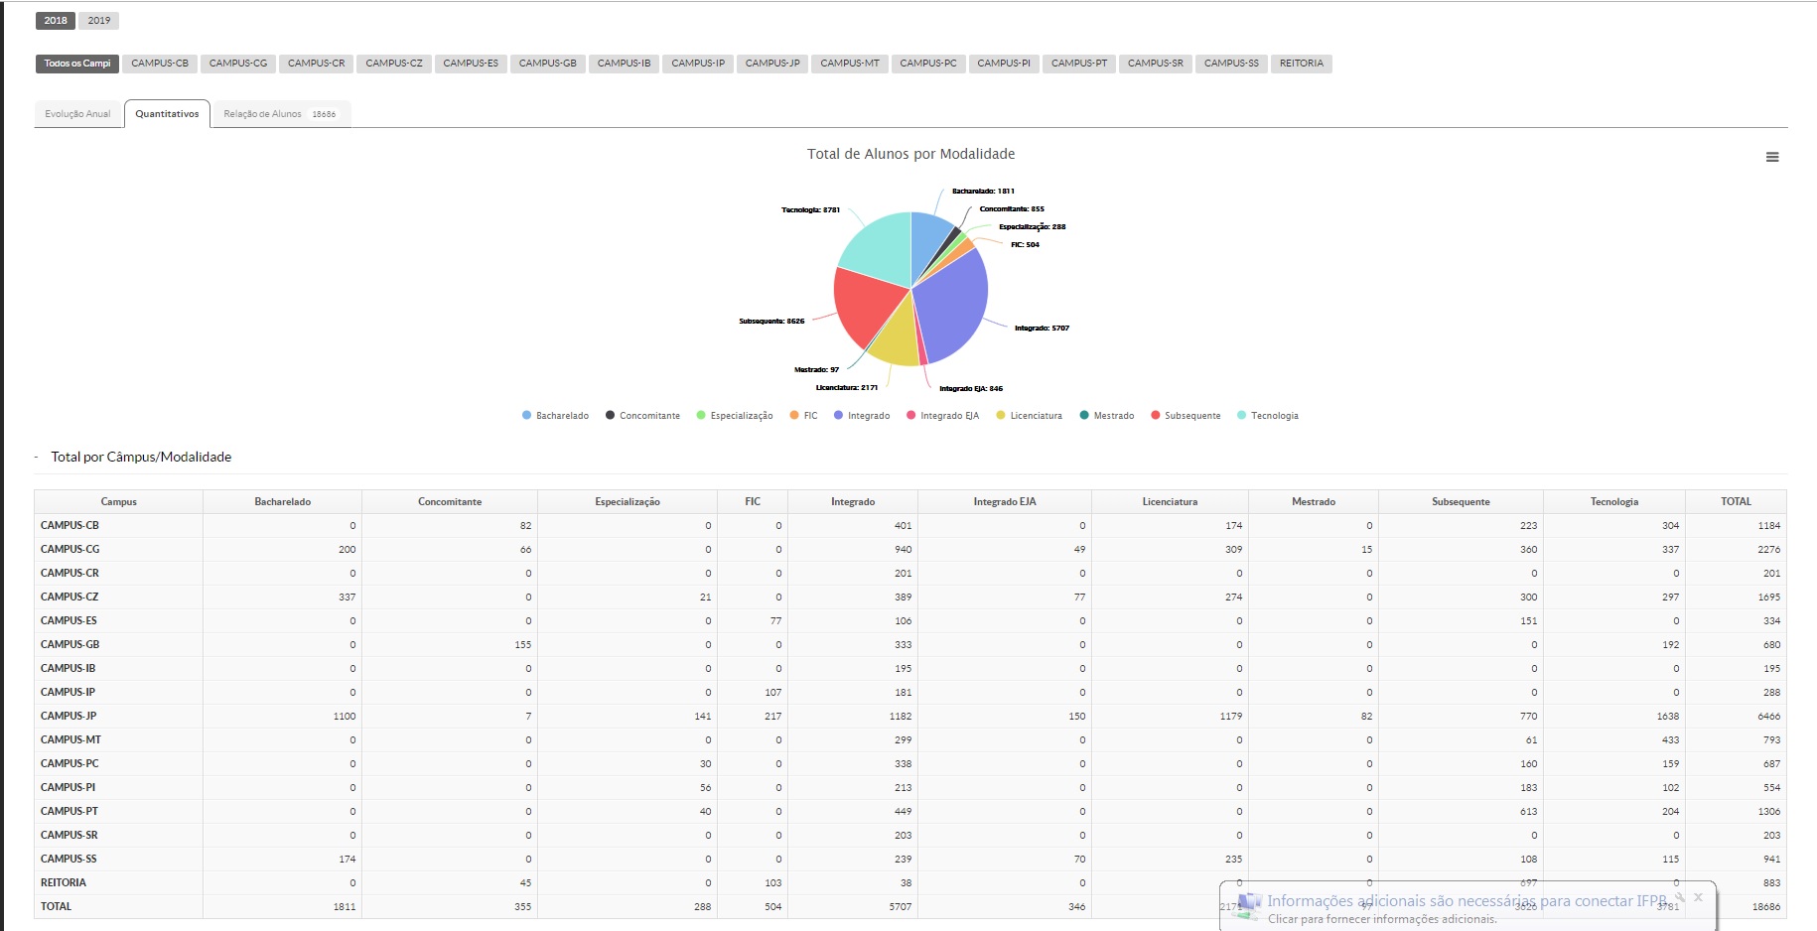This screenshot has height=931, width=1817.
Task: Hide the Concomitante series in legend
Action: (642, 416)
